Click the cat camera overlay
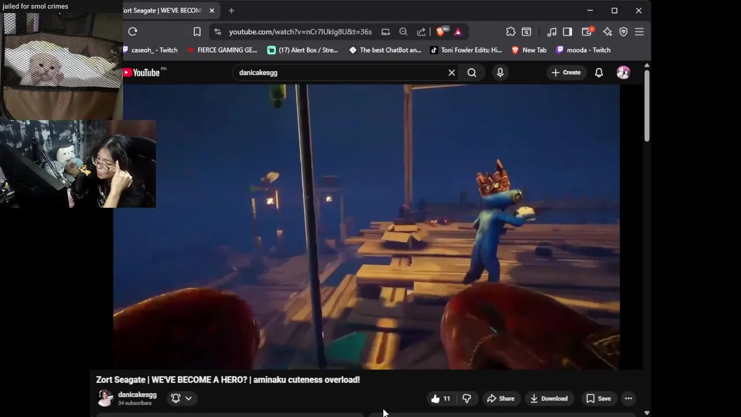 pos(61,65)
